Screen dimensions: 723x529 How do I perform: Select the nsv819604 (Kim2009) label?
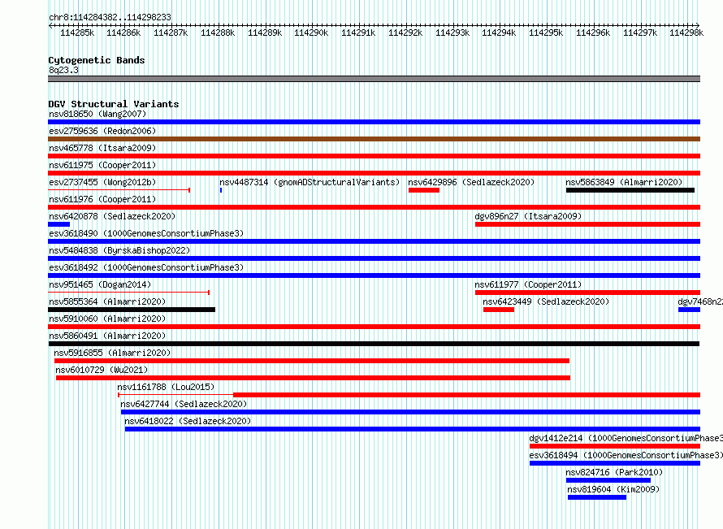tap(613, 489)
